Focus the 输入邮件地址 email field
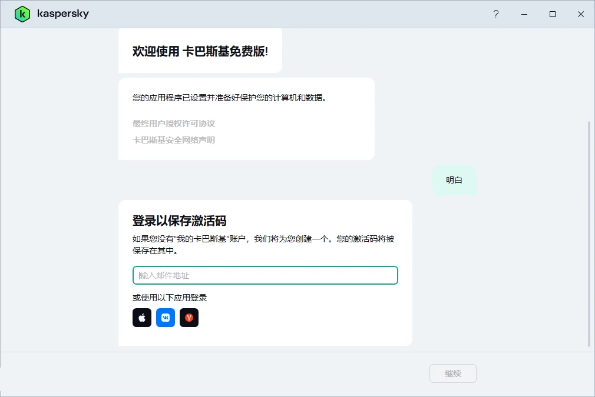 265,275
